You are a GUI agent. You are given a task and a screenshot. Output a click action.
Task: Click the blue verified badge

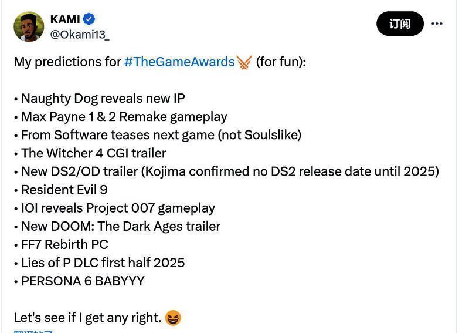(89, 19)
